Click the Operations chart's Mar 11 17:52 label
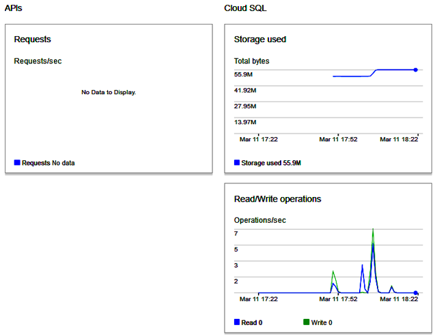This screenshot has width=437, height=336. [x=338, y=299]
